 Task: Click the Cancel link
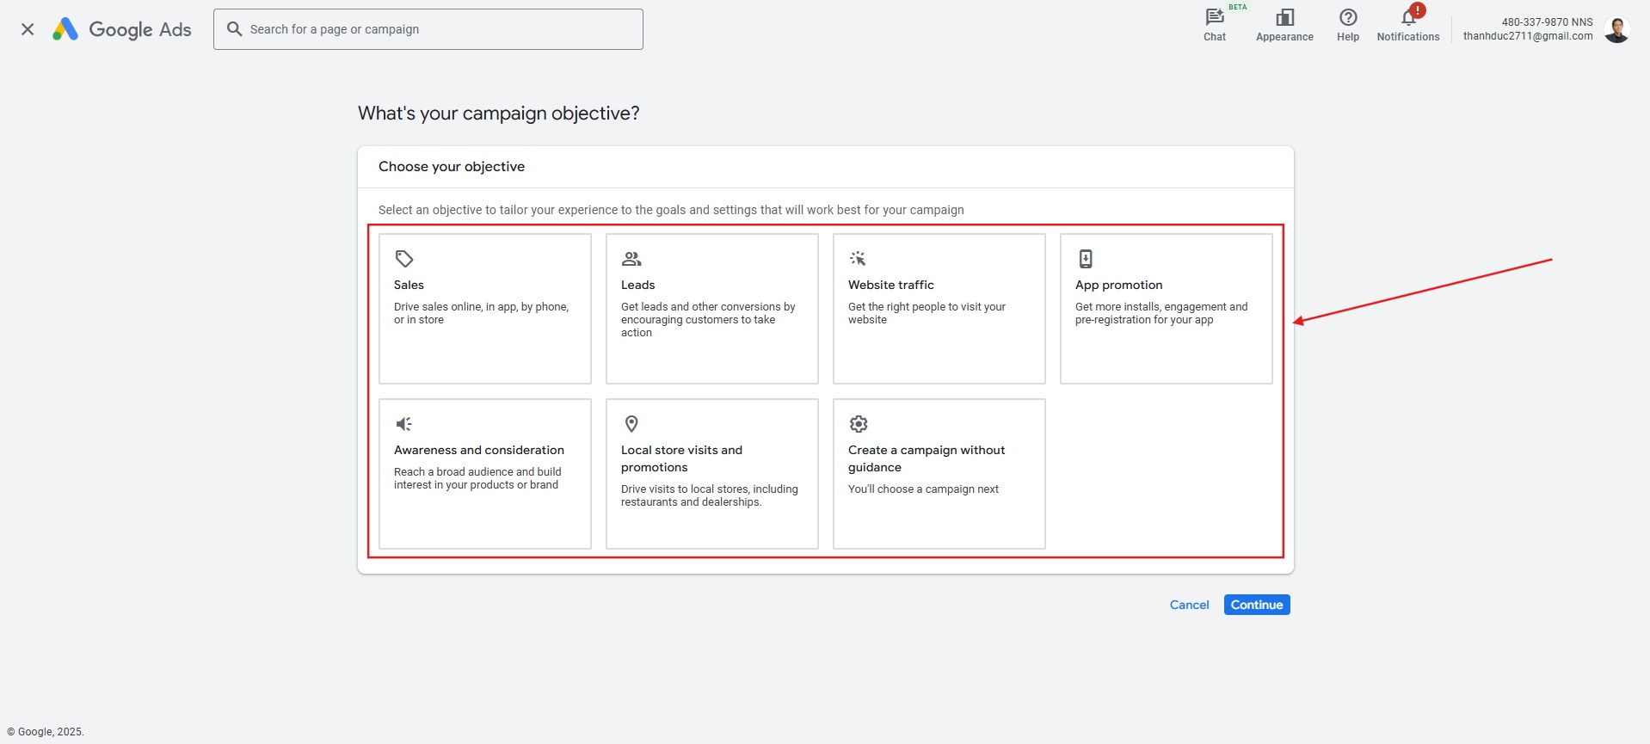tap(1189, 605)
